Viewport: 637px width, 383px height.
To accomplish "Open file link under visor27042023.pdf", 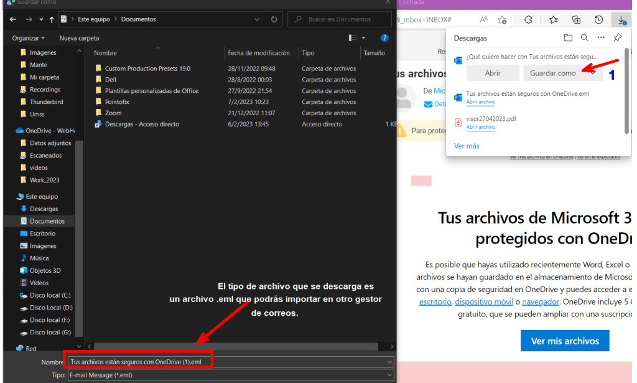I will (481, 127).
